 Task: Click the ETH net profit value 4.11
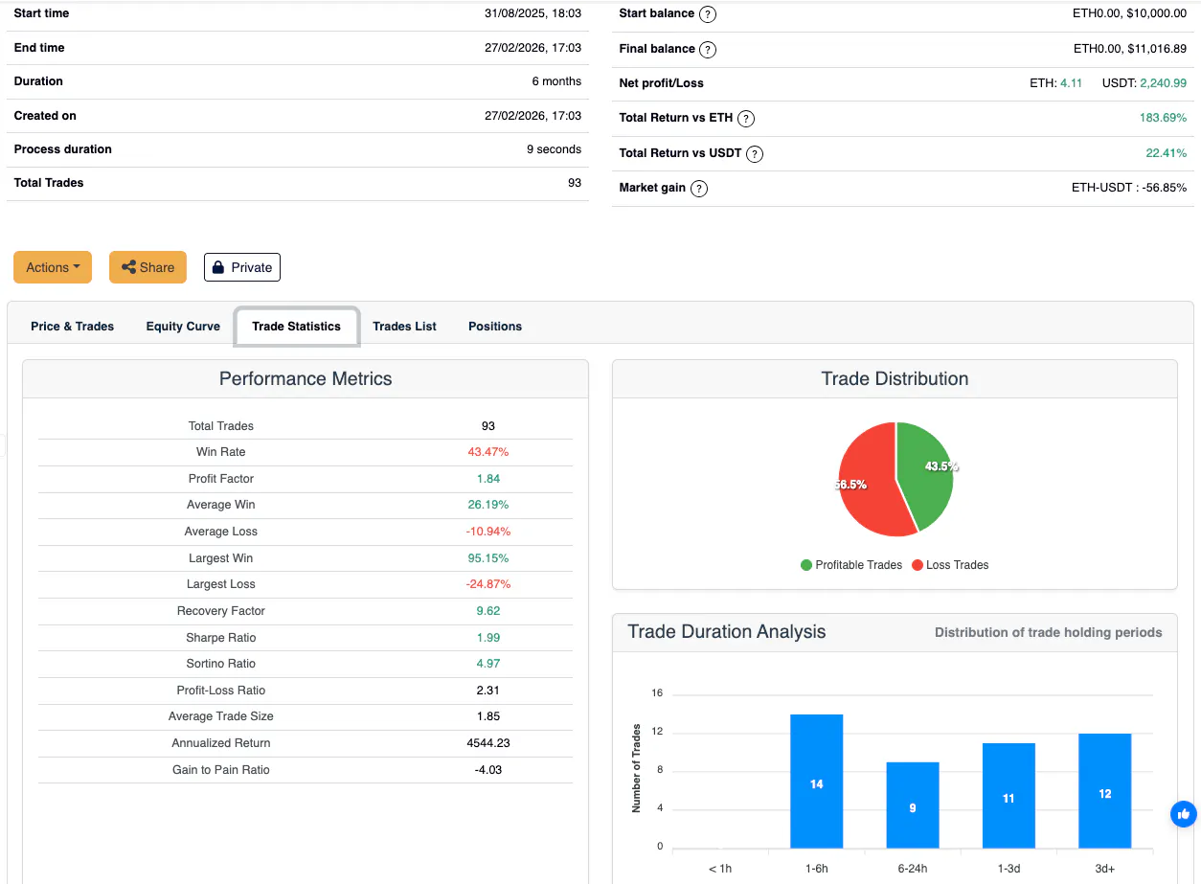coord(1071,83)
